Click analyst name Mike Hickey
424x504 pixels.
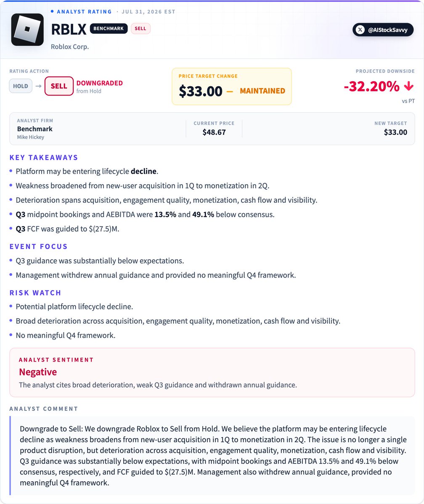click(31, 137)
